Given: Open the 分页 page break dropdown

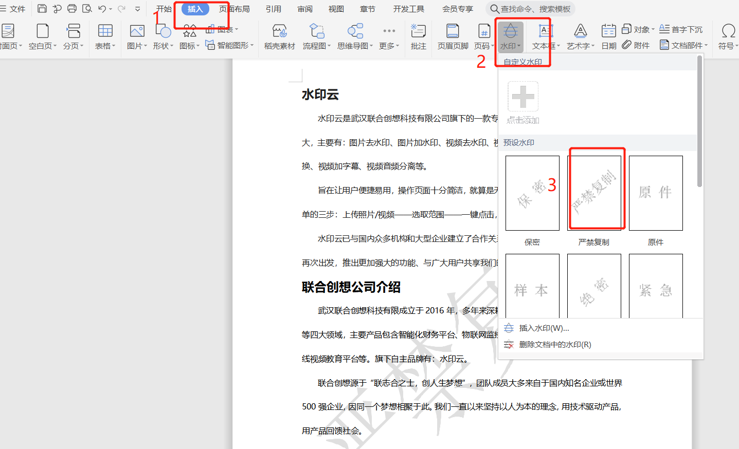Looking at the screenshot, I should pos(74,36).
